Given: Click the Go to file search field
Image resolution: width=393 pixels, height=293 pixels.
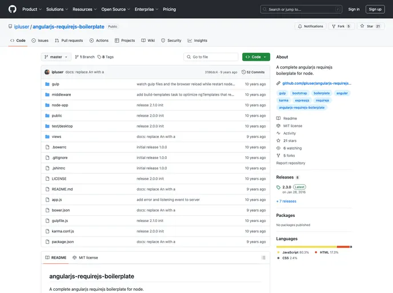Looking at the screenshot, I should [x=211, y=57].
